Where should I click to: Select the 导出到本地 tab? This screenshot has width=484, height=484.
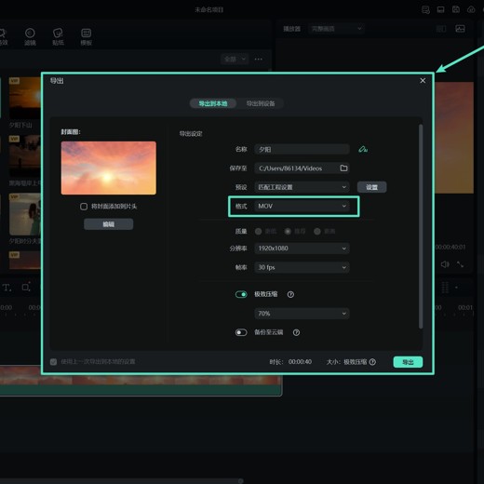point(213,103)
